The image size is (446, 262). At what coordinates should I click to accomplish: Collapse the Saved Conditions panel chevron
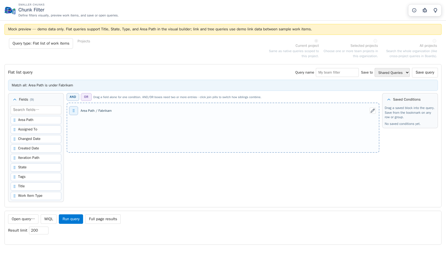pyautogui.click(x=389, y=100)
